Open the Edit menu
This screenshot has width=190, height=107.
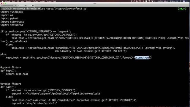(x=18, y=1)
